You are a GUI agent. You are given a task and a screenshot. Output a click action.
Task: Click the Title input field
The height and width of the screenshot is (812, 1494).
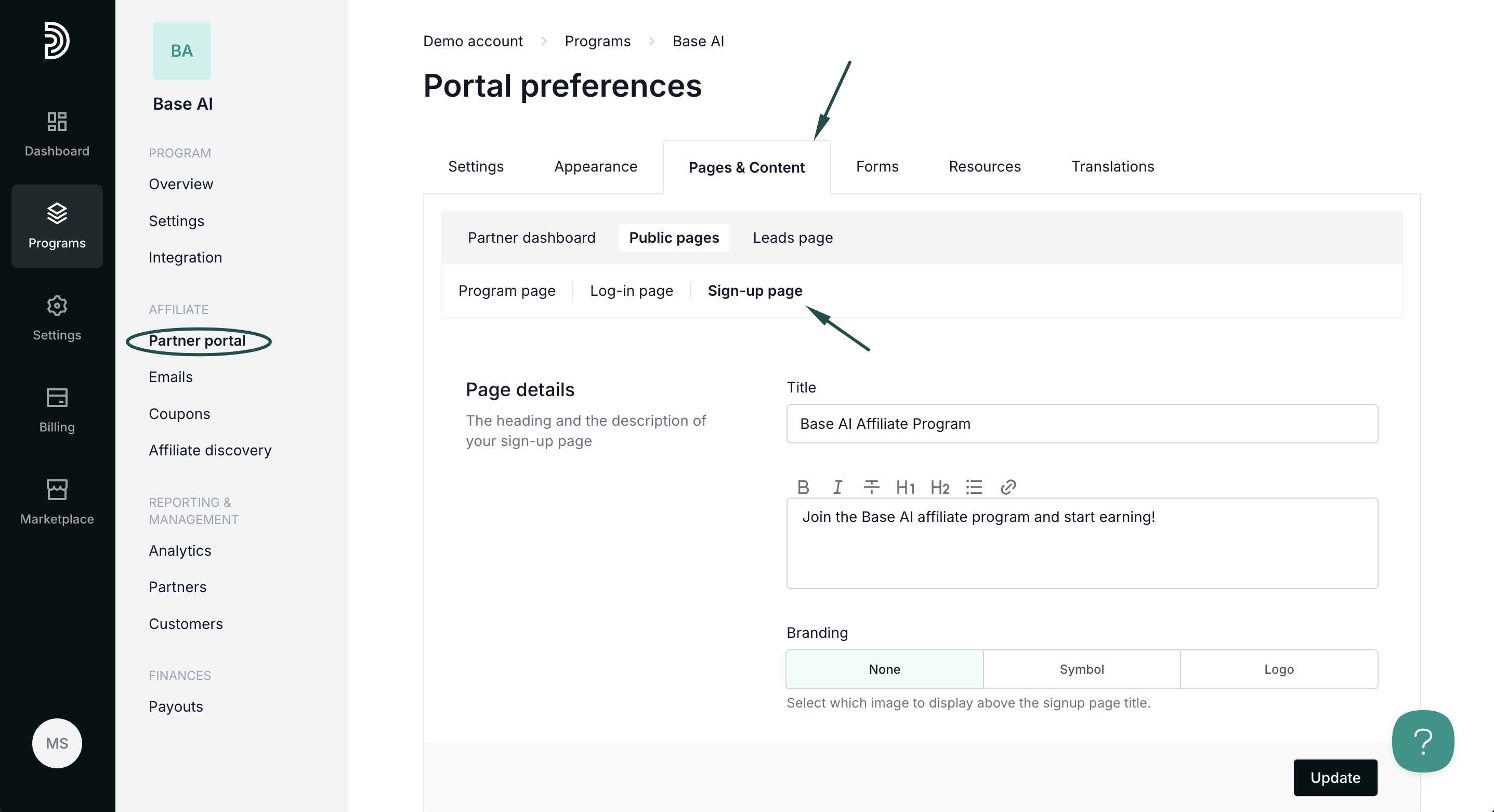tap(1082, 424)
